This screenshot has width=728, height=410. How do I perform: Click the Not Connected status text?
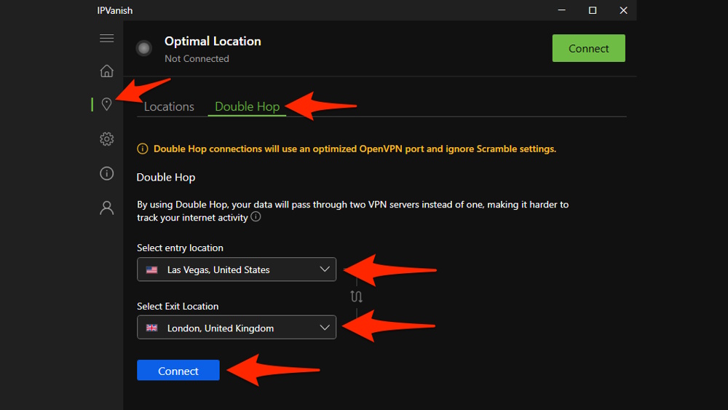197,59
